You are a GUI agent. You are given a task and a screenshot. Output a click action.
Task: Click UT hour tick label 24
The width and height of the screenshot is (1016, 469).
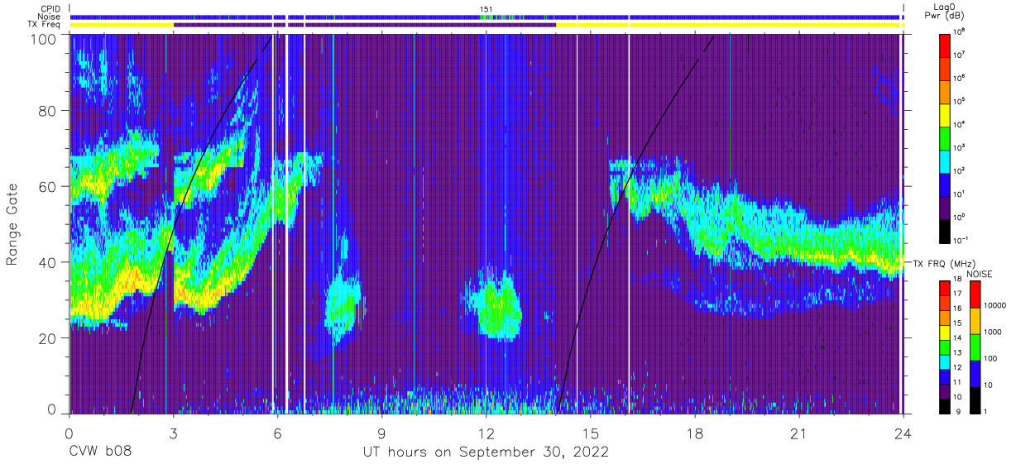tap(903, 433)
